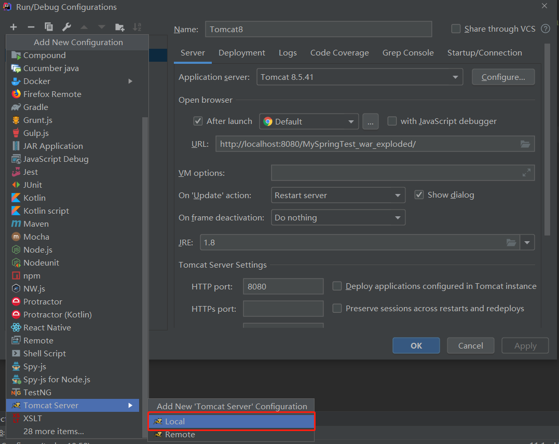Viewport: 559px width, 444px height.
Task: Click the Sort Configurations alphabetically icon
Action: 137,27
